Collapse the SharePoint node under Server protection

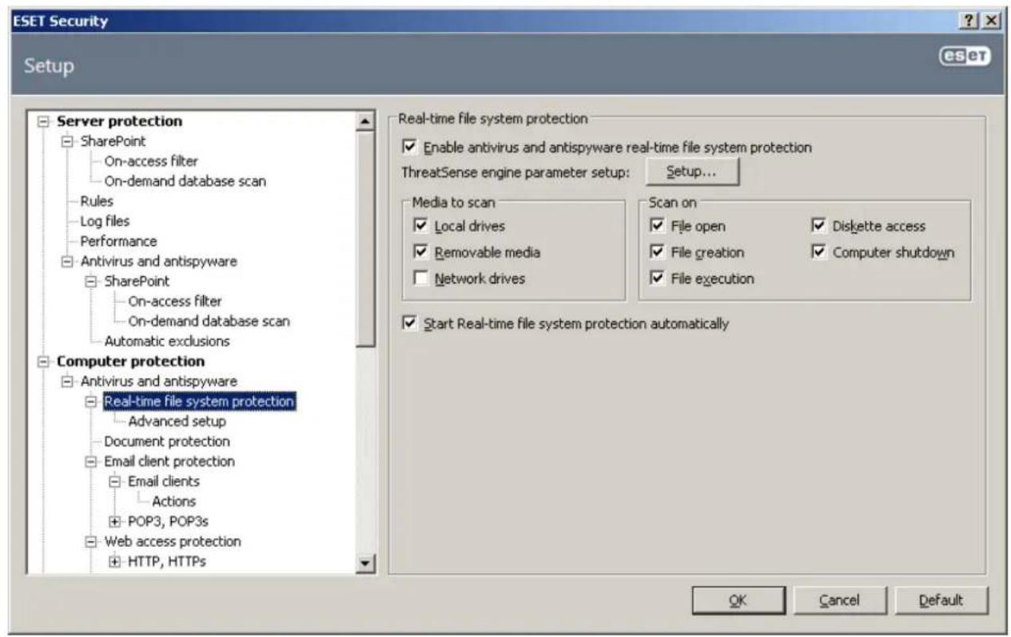coord(68,141)
